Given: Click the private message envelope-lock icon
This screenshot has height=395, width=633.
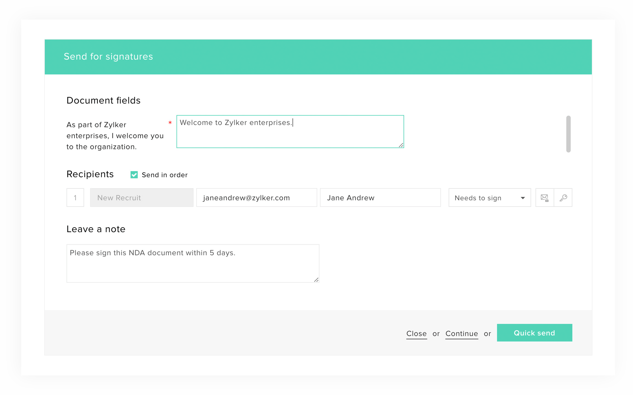Looking at the screenshot, I should click(x=545, y=198).
